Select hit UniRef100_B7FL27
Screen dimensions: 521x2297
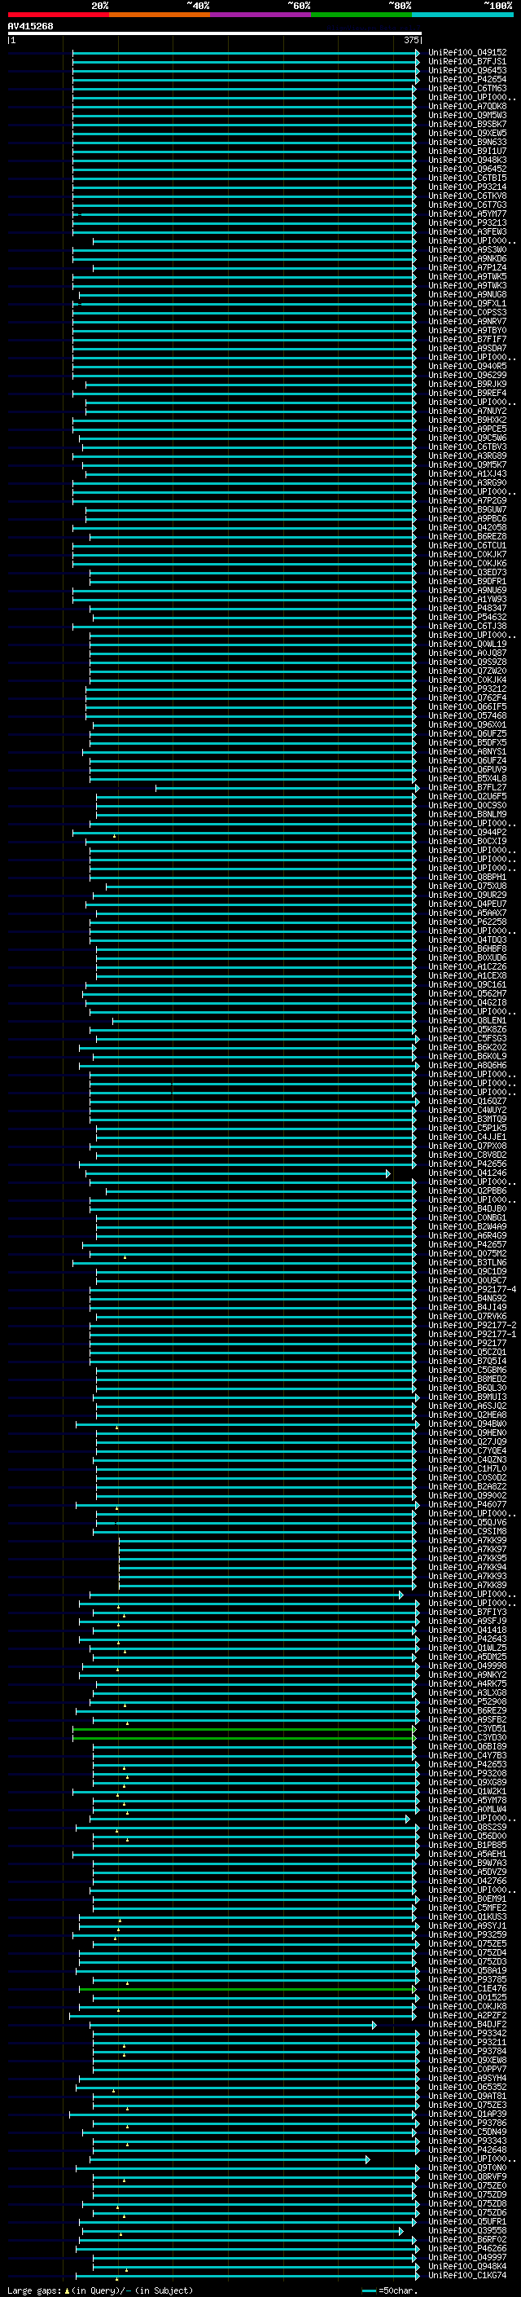tap(467, 787)
